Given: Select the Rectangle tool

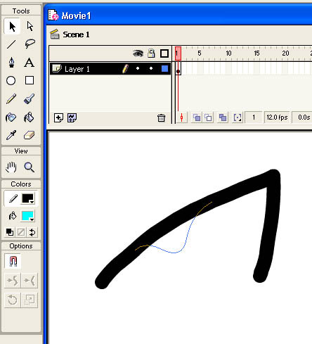Looking at the screenshot, I should coord(30,80).
